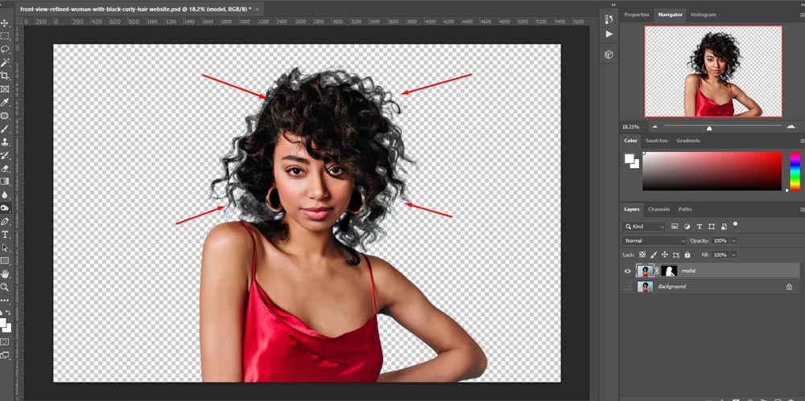
Task: Select the Crop tool
Action: pyautogui.click(x=5, y=76)
